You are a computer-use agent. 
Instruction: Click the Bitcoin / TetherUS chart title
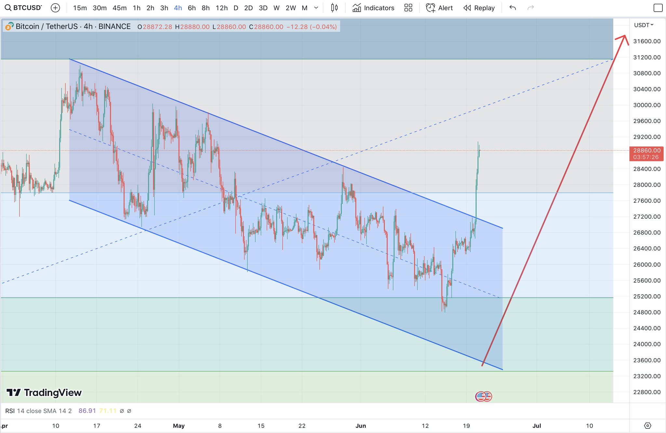[x=73, y=27]
